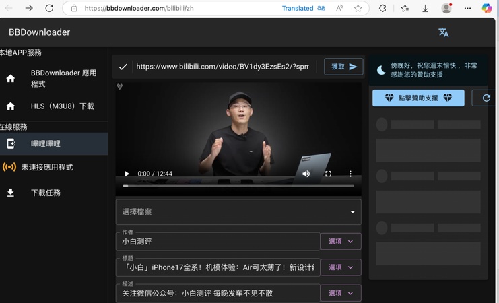Open the Translated page options
Screen dimensions: 499x303
pos(304,8)
